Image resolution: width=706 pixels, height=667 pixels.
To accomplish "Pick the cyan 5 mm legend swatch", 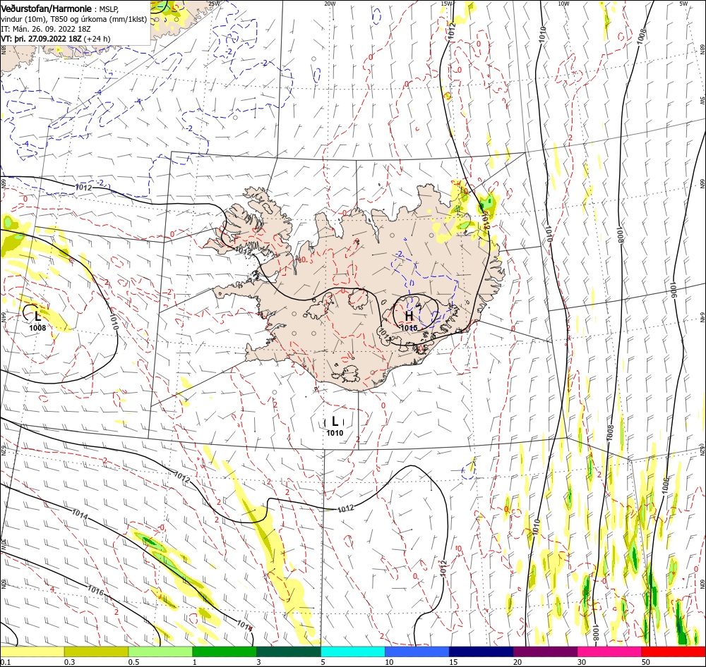I will pos(353,651).
